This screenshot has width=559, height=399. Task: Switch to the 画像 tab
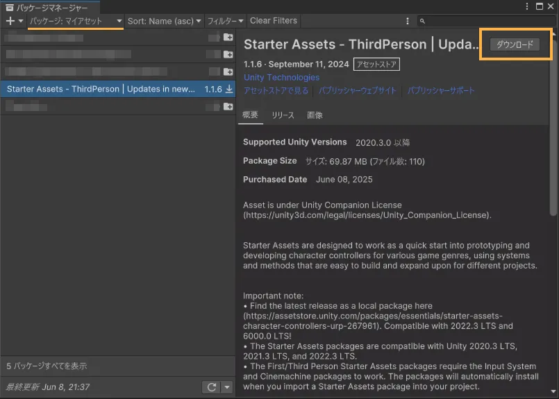315,115
